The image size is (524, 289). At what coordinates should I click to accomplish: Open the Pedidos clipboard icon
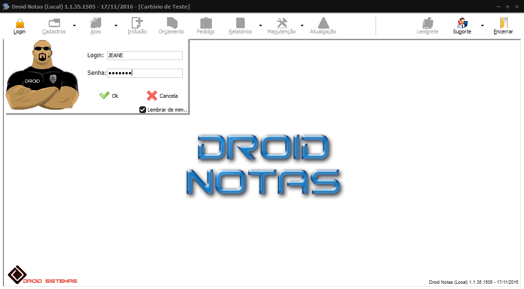tap(206, 23)
